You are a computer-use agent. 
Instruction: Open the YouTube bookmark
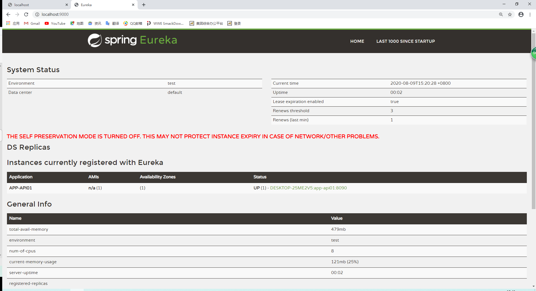click(x=55, y=23)
